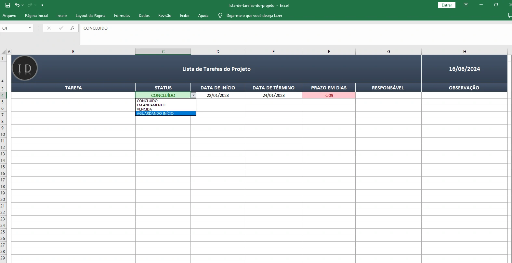The width and height of the screenshot is (512, 263).
Task: Switch to the Página Inicial tab
Action: pos(36,16)
